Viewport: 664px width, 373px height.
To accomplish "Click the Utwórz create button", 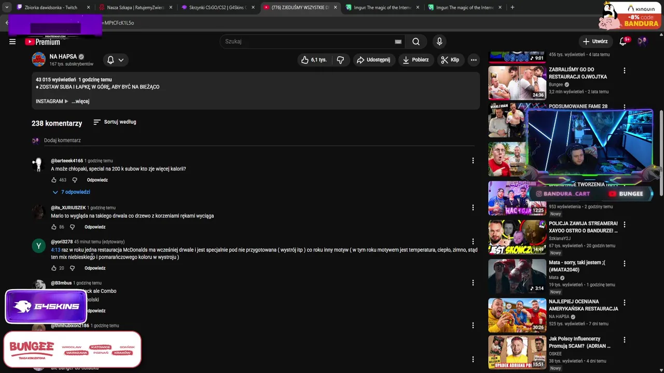I will click(595, 41).
